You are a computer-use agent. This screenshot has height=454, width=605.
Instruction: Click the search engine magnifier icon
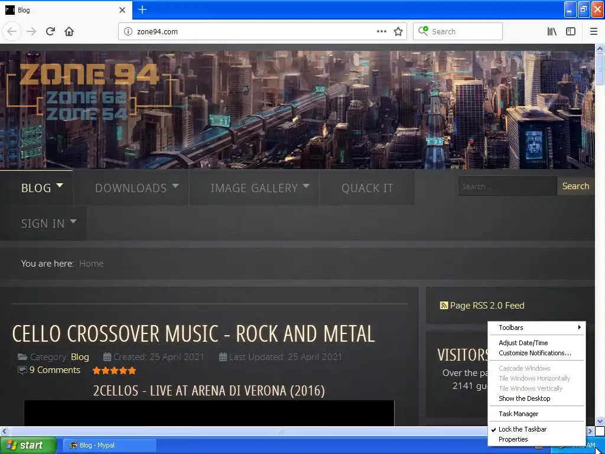click(x=423, y=31)
